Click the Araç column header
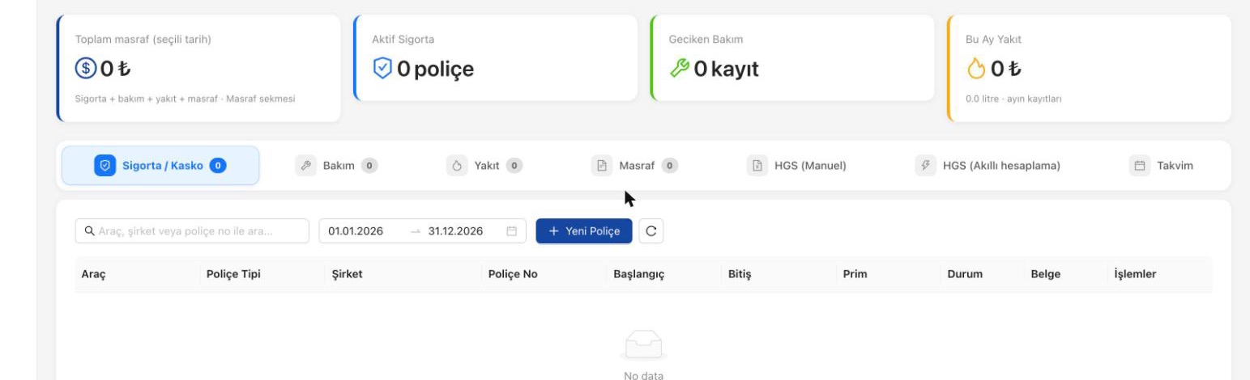The image size is (1250, 380). (x=94, y=274)
